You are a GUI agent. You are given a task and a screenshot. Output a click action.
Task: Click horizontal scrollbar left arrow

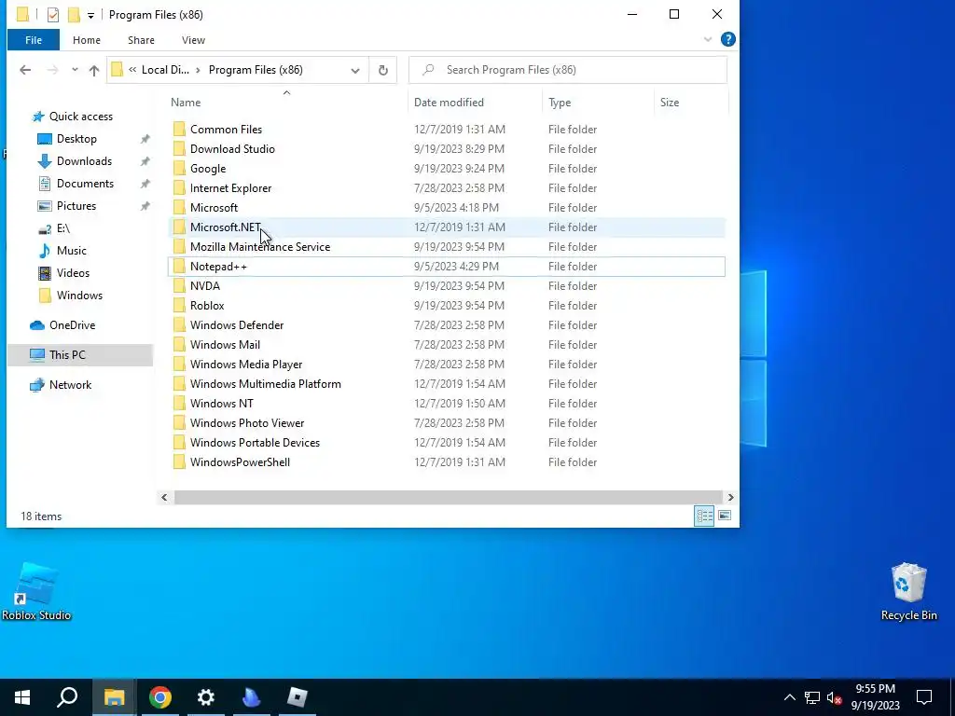point(164,498)
